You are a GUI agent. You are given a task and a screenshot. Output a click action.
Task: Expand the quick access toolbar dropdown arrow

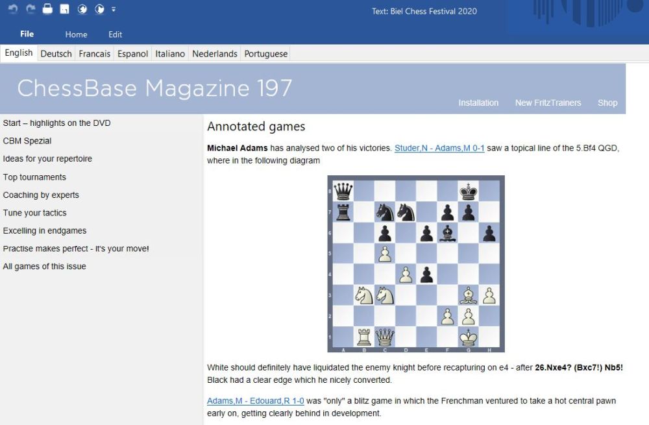[114, 9]
